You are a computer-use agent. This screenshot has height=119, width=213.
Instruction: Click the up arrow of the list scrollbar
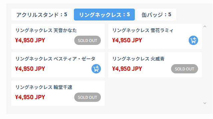pyautogui.click(x=205, y=26)
